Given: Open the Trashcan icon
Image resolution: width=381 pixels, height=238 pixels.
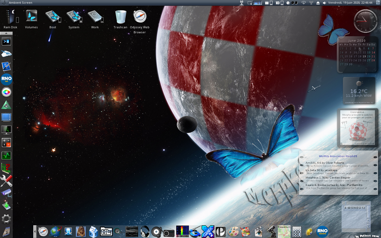Looking at the screenshot, I should [x=121, y=17].
